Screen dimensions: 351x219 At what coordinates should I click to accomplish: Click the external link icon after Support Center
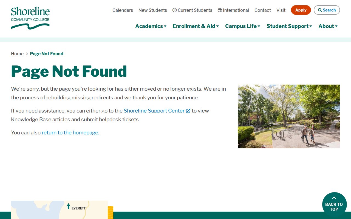tap(188, 111)
